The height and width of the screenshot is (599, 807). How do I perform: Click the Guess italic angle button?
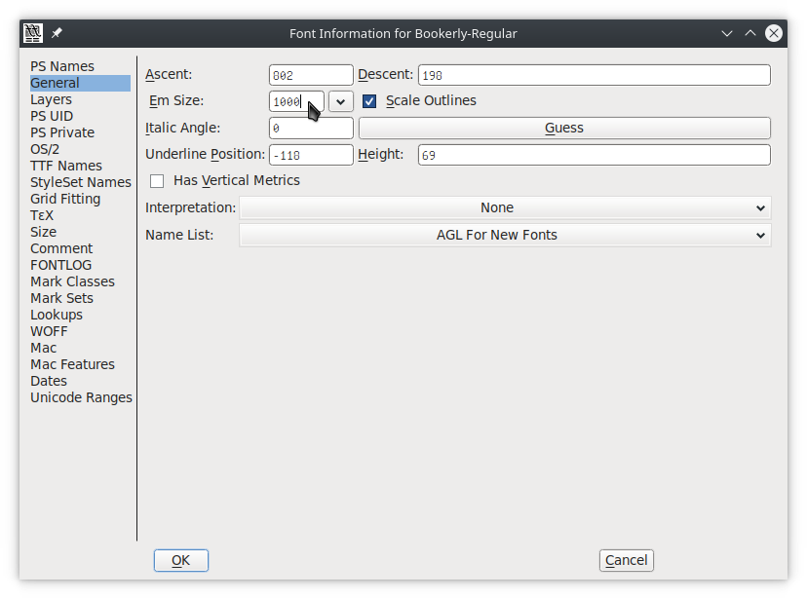564,128
